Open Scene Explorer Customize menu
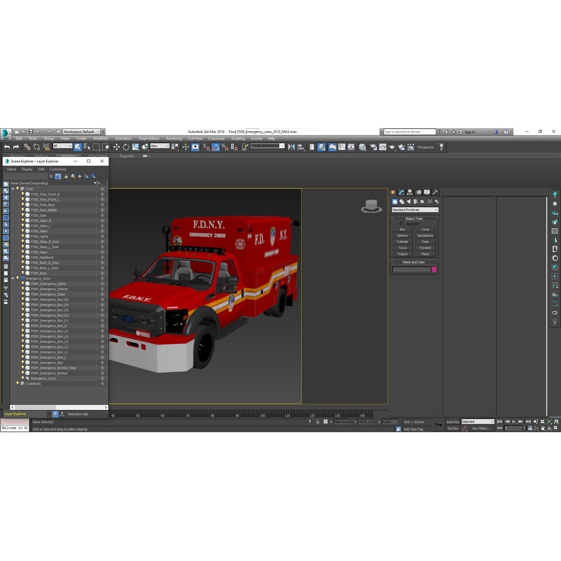This screenshot has width=561, height=561. pyautogui.click(x=58, y=169)
